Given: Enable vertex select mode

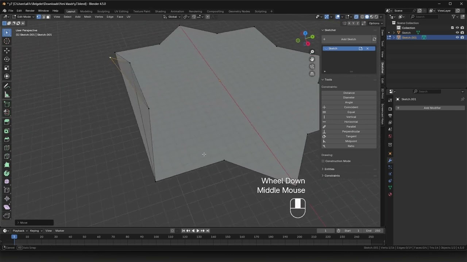Looking at the screenshot, I should pyautogui.click(x=39, y=17).
